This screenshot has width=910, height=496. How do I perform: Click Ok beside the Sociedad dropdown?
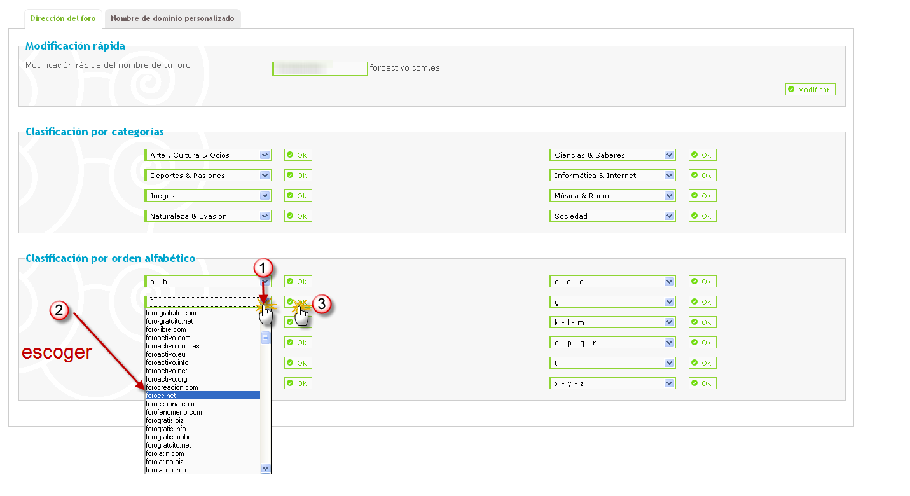(x=702, y=216)
